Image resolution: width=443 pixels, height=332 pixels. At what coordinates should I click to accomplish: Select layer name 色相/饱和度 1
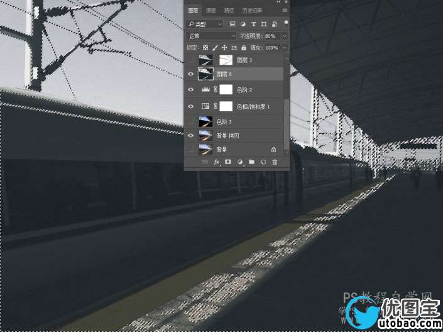(x=253, y=106)
